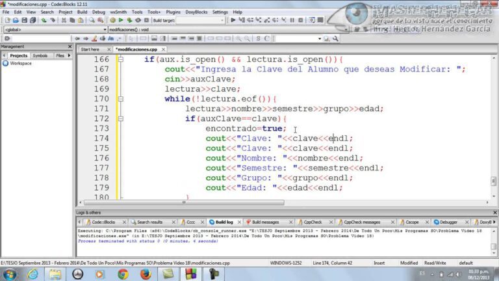Copy selection with the toolbar copy icon
The image size is (499, 281).
point(72,20)
